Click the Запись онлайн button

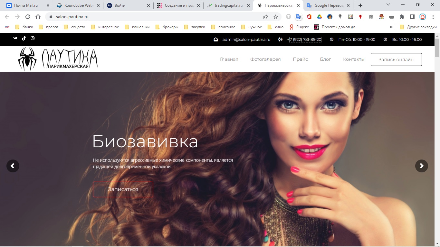(396, 59)
